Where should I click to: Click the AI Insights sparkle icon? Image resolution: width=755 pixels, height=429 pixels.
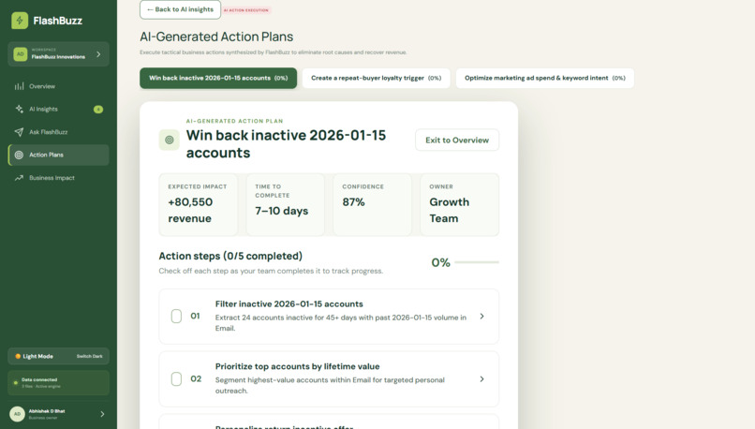point(19,109)
